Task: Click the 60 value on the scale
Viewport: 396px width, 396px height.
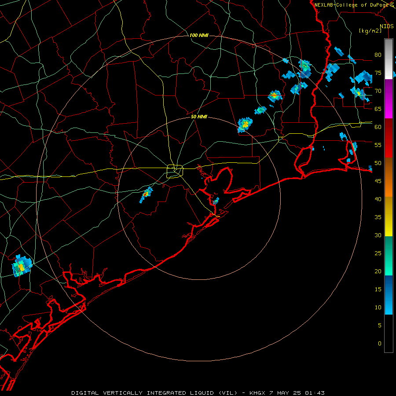Action: coord(378,127)
